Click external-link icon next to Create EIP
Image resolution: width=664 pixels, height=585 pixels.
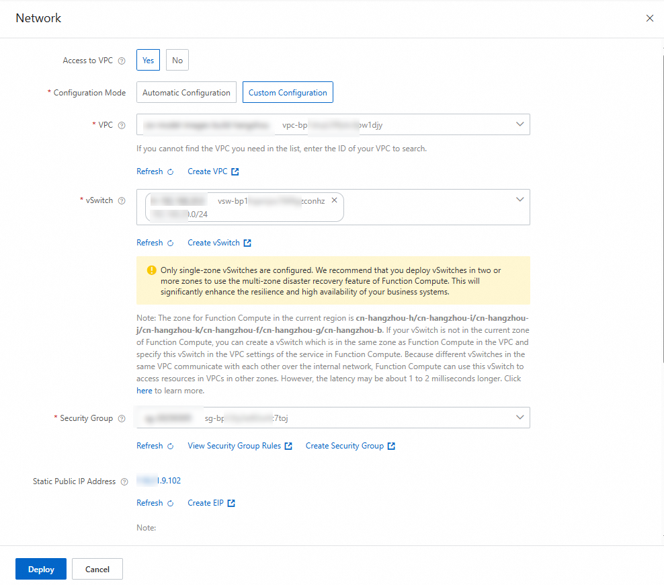tap(231, 503)
